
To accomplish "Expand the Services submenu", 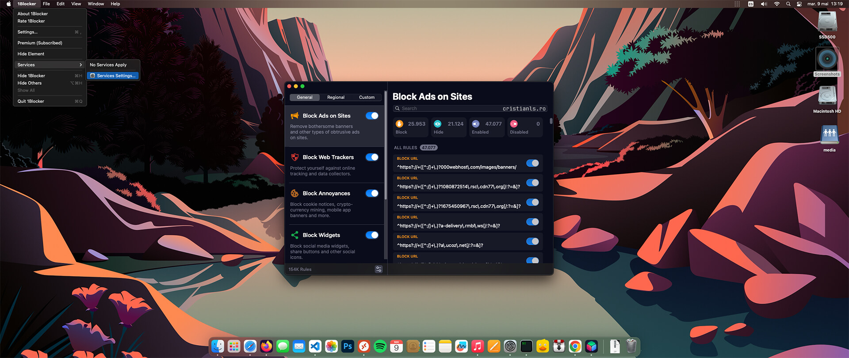I will [x=50, y=65].
